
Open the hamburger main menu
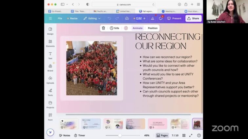(50, 18)
